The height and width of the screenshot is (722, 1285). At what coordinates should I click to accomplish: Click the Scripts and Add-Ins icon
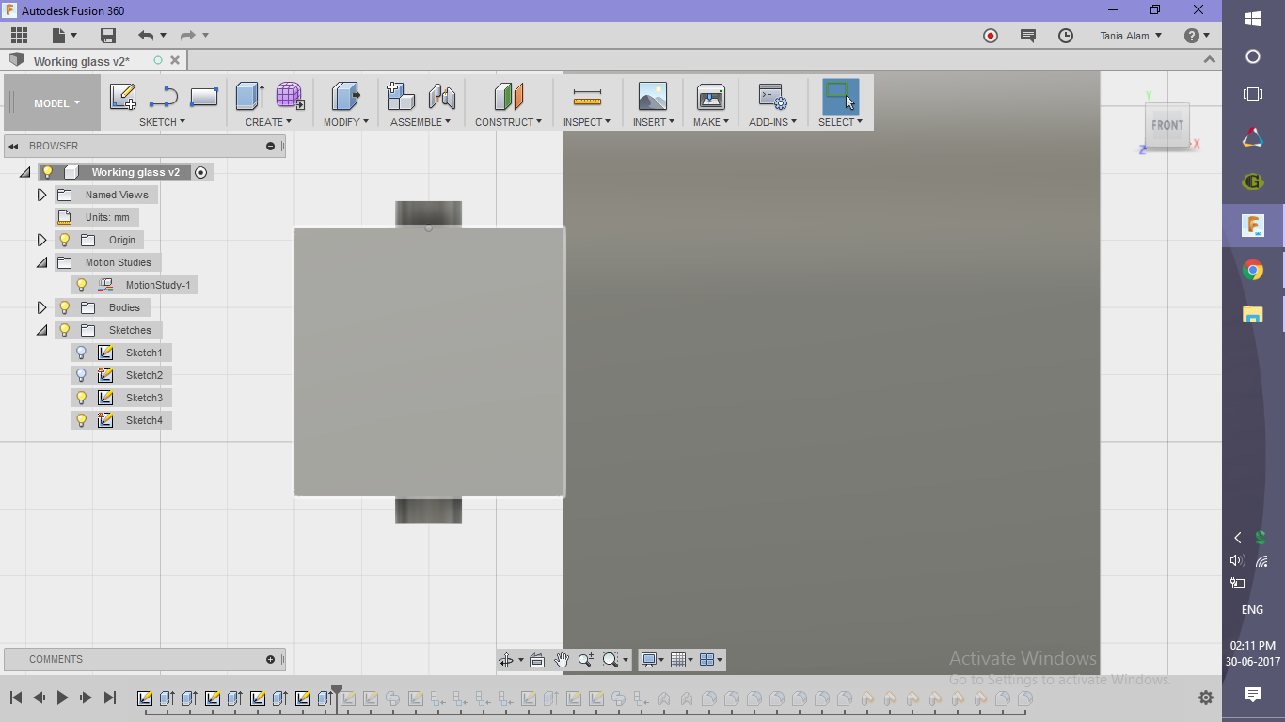pos(773,97)
